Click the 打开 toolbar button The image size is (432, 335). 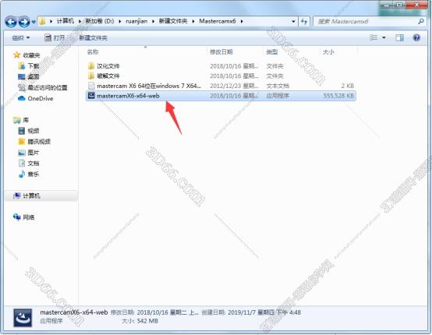point(55,37)
